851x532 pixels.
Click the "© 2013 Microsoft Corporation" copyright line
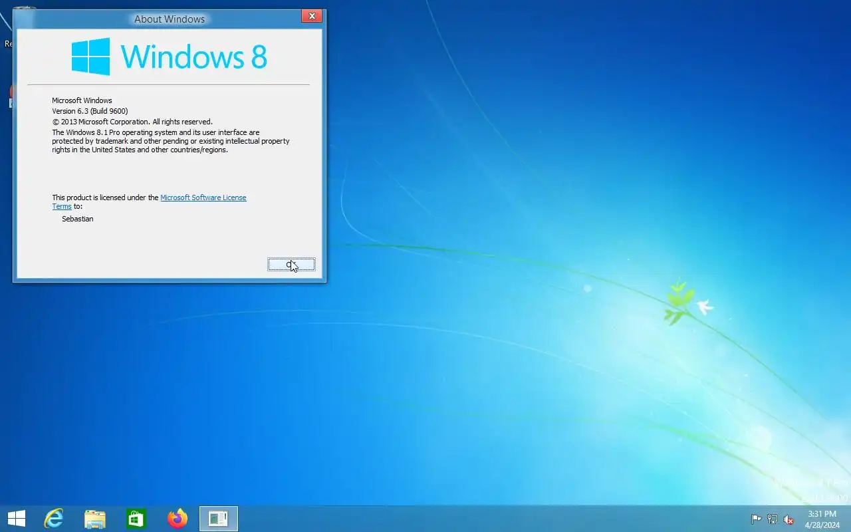132,122
